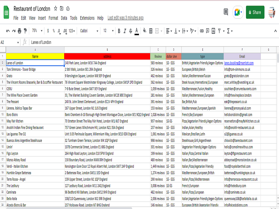Decrease decimal places for selected cell
Screen dimensions: 279x209
pyautogui.click(x=59, y=31)
